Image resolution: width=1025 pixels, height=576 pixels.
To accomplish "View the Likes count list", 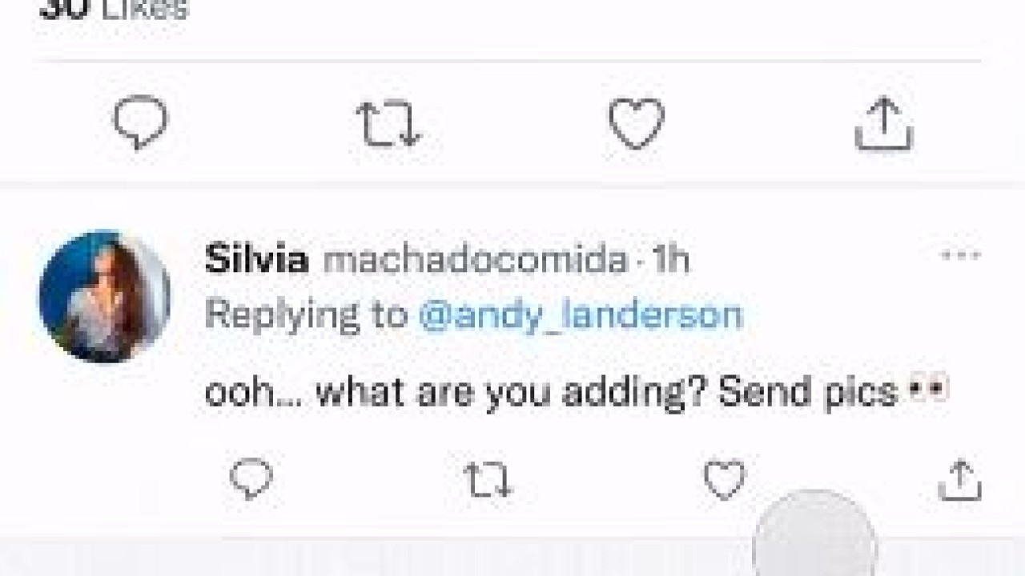I will coord(112,10).
